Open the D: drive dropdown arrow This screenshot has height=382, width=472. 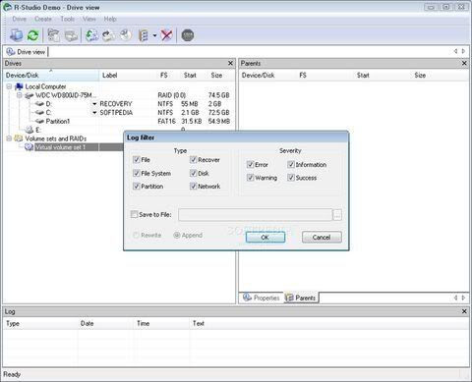94,104
